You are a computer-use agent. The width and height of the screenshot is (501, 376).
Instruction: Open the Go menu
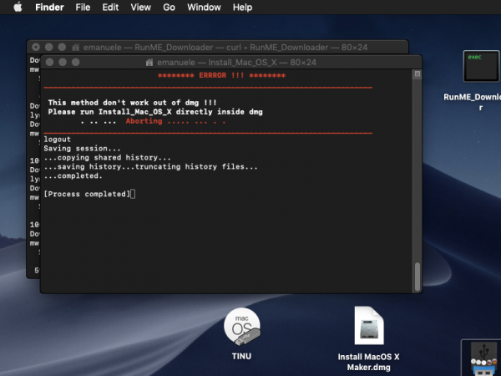click(169, 7)
